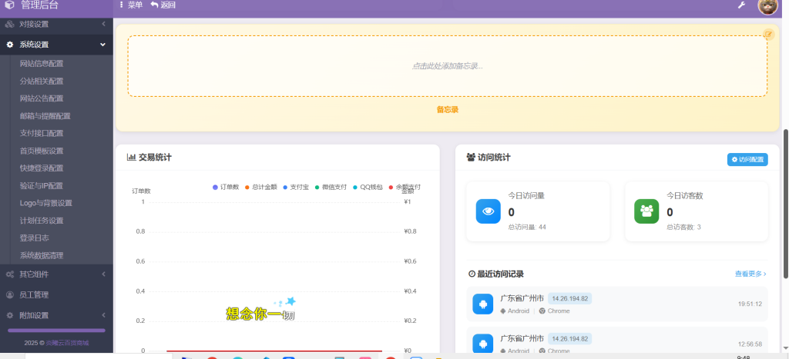Toggle the 支付宝 legend series
This screenshot has height=359, width=789.
coord(296,188)
